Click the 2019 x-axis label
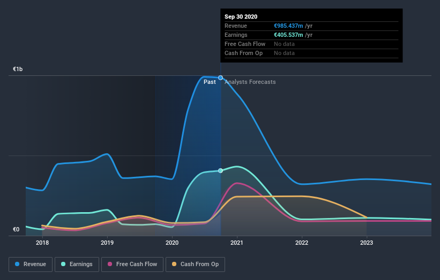This screenshot has width=440, height=280. 107,243
